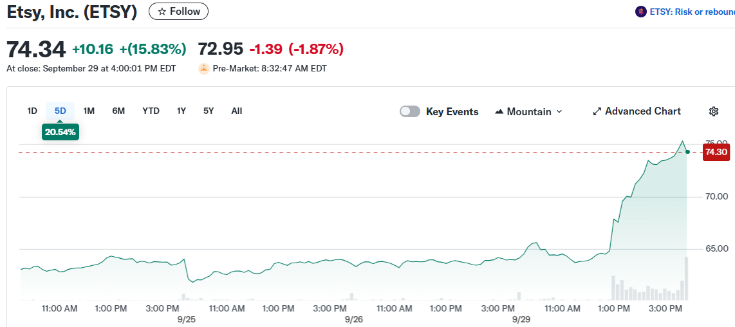Click the 74.30 price label tag
Image resolution: width=735 pixels, height=327 pixels.
[x=716, y=152]
